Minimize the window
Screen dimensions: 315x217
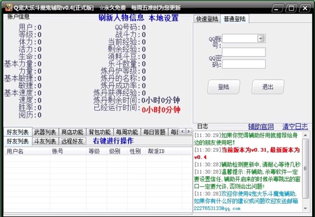point(277,9)
